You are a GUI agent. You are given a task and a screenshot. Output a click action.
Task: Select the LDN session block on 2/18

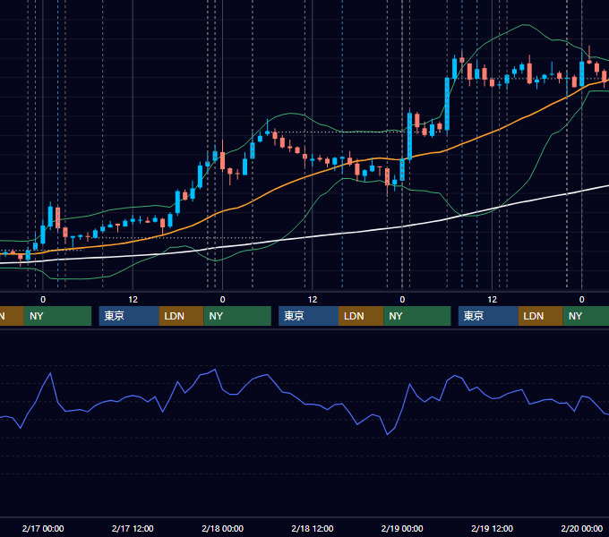(361, 316)
